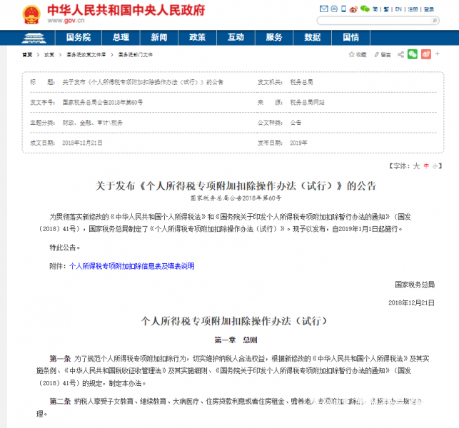This screenshot has height=428, width=459.
Task: Open the 新闻 menu
Action: pyautogui.click(x=159, y=37)
